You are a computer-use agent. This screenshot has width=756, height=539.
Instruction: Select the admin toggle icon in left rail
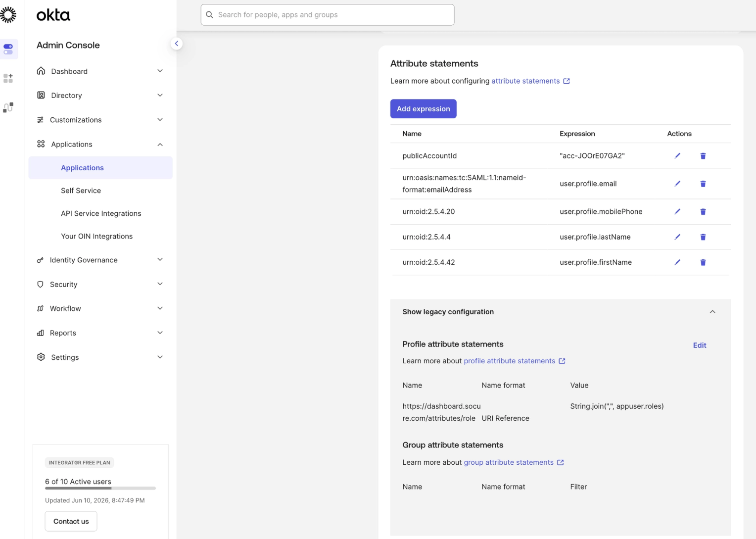8,49
